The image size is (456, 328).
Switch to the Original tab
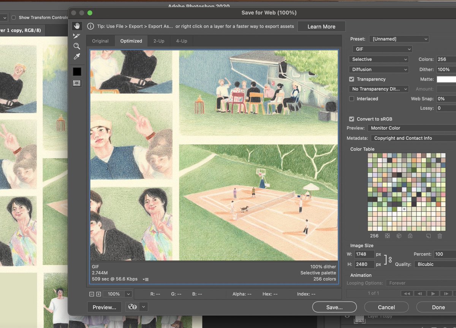pos(100,41)
